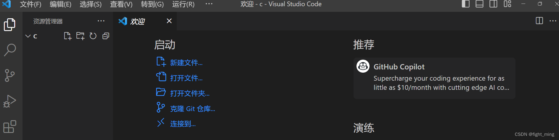Open the 编辑(E) menu
Image resolution: width=559 pixels, height=140 pixels.
tap(61, 4)
